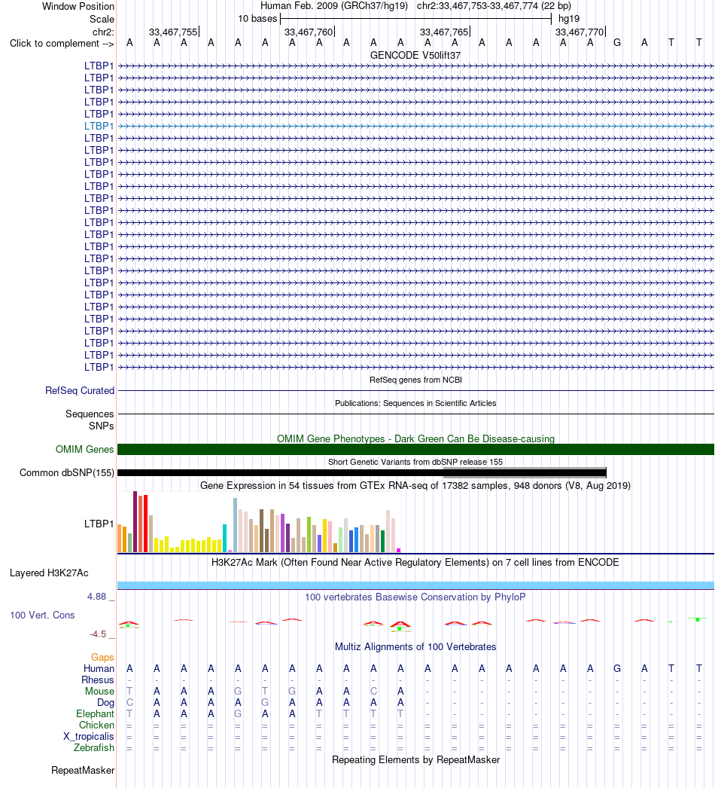The width and height of the screenshot is (715, 788).
Task: Click the Scale label
Action: click(x=102, y=19)
